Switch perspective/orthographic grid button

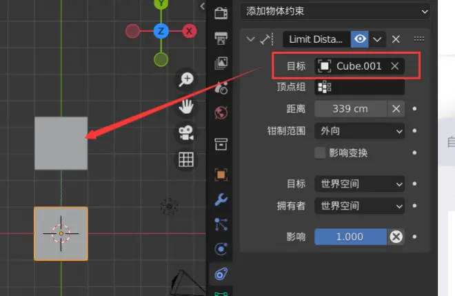click(x=185, y=159)
